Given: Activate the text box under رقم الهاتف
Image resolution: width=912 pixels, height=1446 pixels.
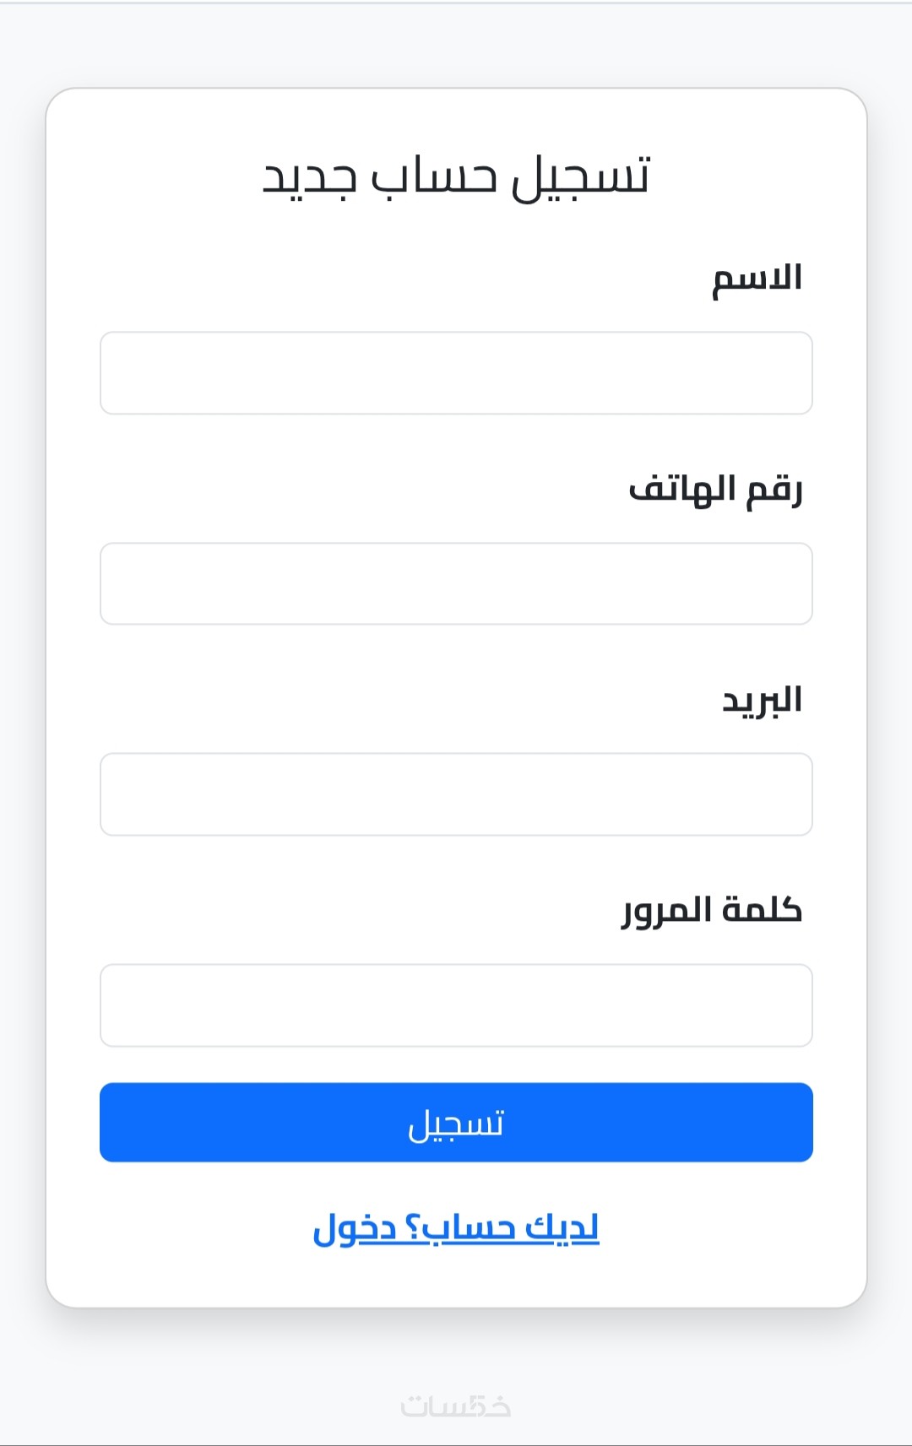Looking at the screenshot, I should coord(456,584).
